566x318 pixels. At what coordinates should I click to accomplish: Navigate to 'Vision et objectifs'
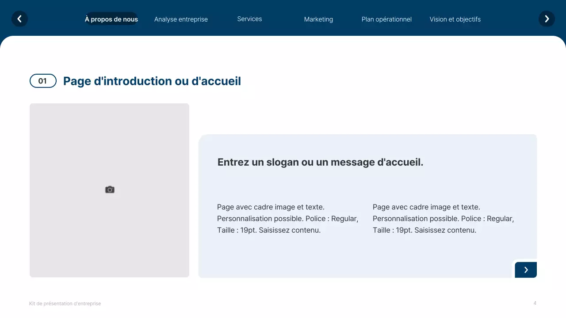coord(455,19)
